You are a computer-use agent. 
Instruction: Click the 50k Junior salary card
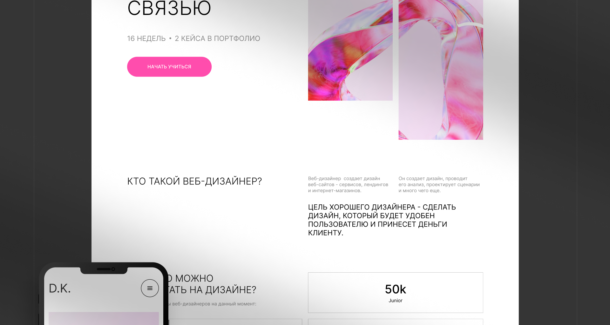pyautogui.click(x=396, y=293)
